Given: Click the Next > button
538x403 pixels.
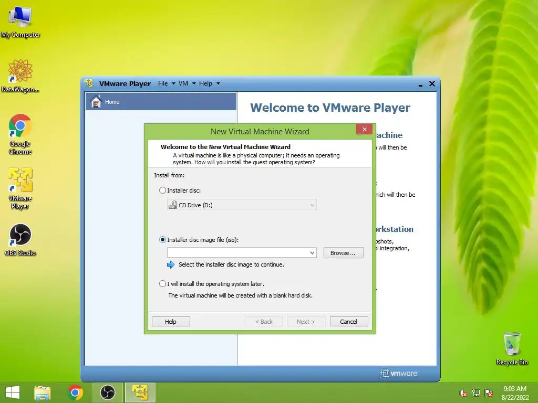Looking at the screenshot, I should tap(306, 322).
